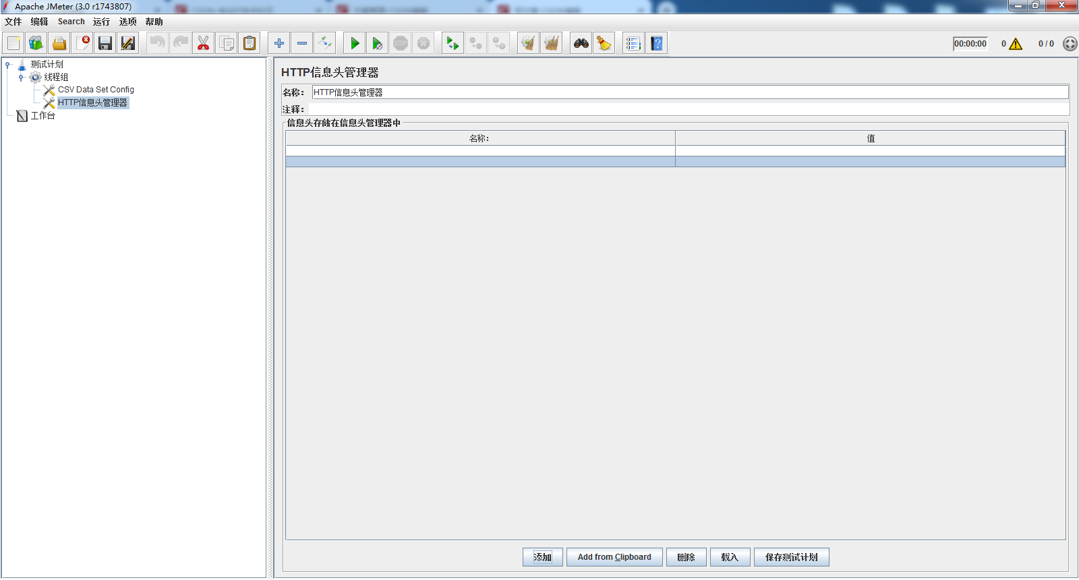This screenshot has height=580, width=1079.
Task: Click the Paste clipboard icon
Action: pyautogui.click(x=250, y=43)
